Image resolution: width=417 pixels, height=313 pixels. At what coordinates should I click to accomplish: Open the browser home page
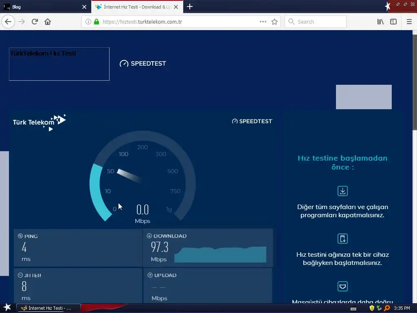(48, 22)
